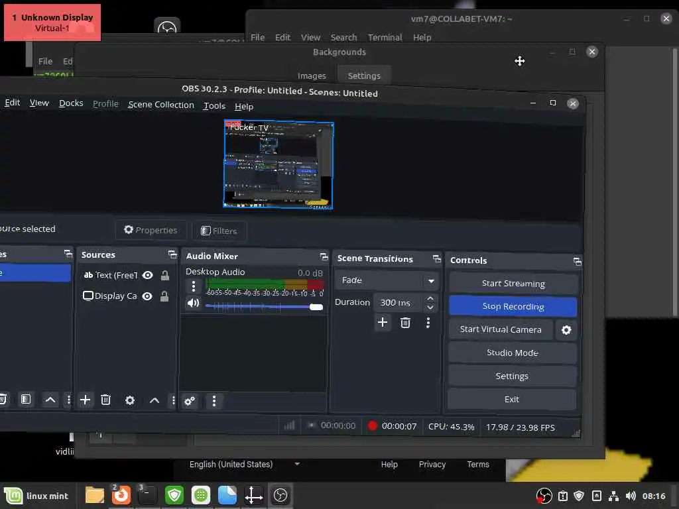Open the Fade transition dropdown
The height and width of the screenshot is (509, 679).
387,280
